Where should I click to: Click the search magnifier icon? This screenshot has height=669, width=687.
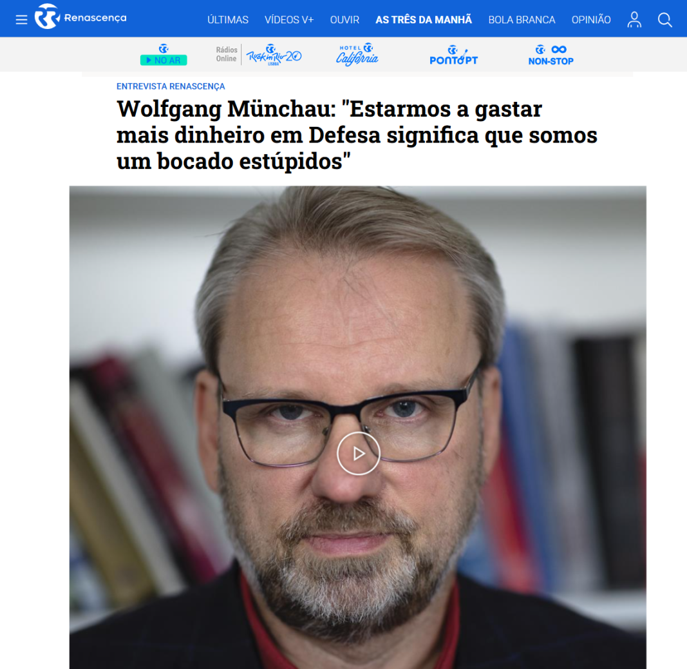click(x=664, y=20)
